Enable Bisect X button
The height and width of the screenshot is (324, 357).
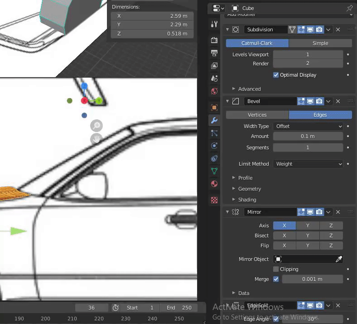(285, 236)
